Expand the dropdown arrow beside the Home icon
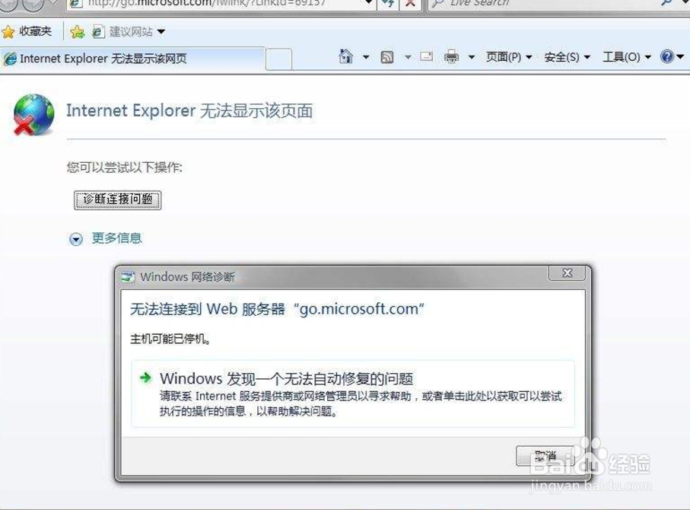The width and height of the screenshot is (690, 510). point(366,57)
